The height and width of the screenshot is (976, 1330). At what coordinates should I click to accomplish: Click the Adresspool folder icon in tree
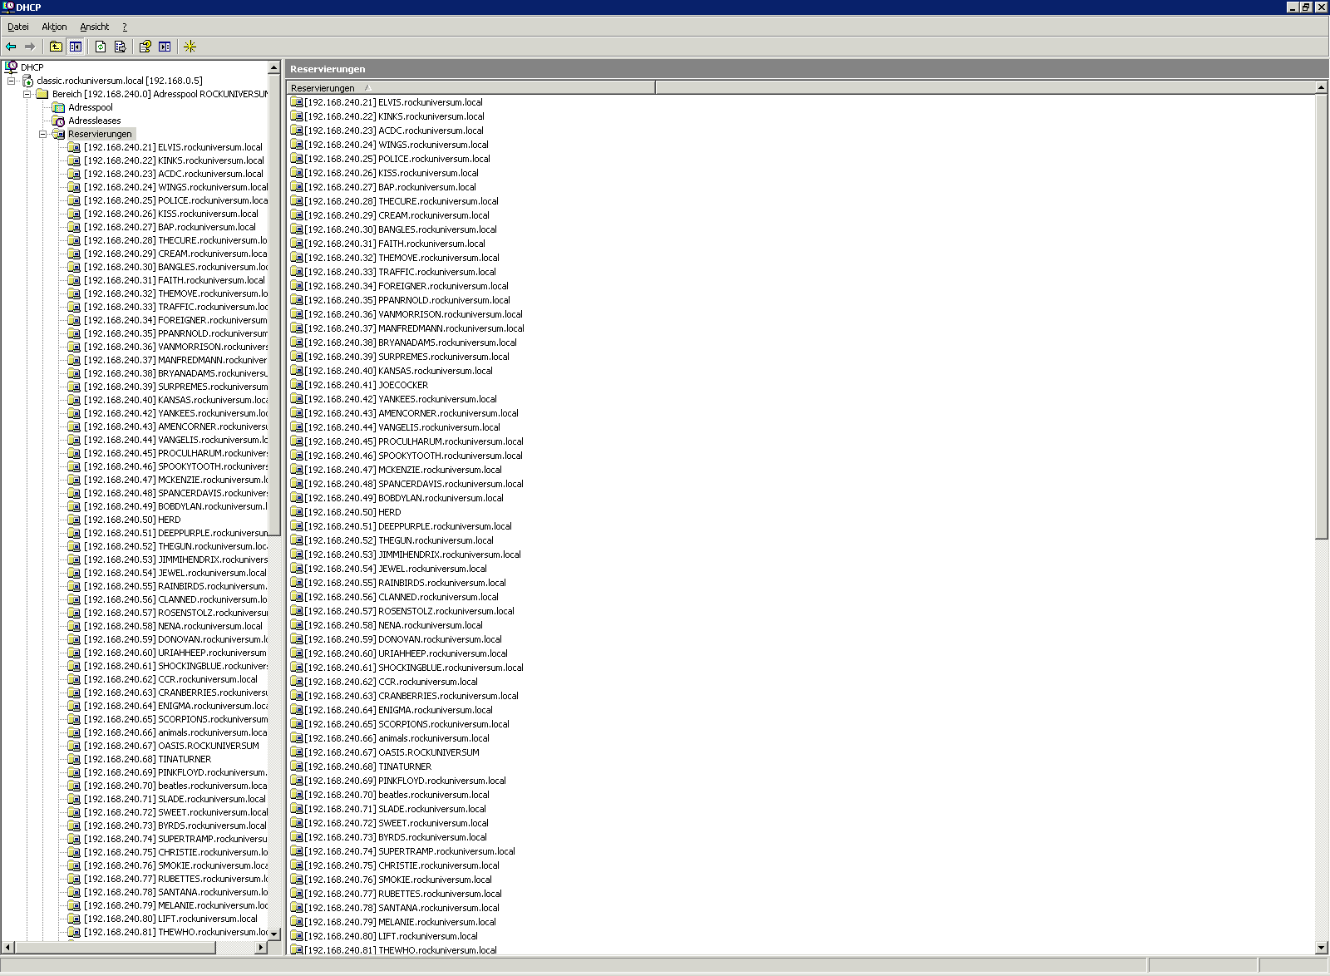[x=58, y=107]
